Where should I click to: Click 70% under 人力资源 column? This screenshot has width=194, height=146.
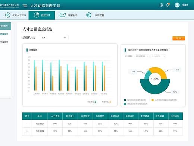(x=55, y=131)
